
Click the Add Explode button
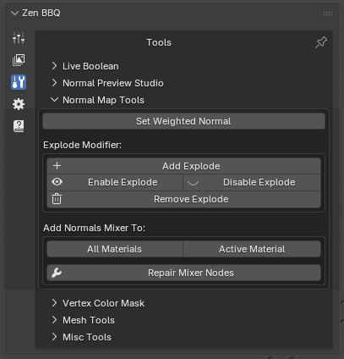coord(183,166)
